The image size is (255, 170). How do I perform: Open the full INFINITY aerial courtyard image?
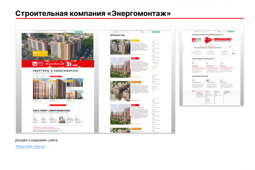coord(120,91)
